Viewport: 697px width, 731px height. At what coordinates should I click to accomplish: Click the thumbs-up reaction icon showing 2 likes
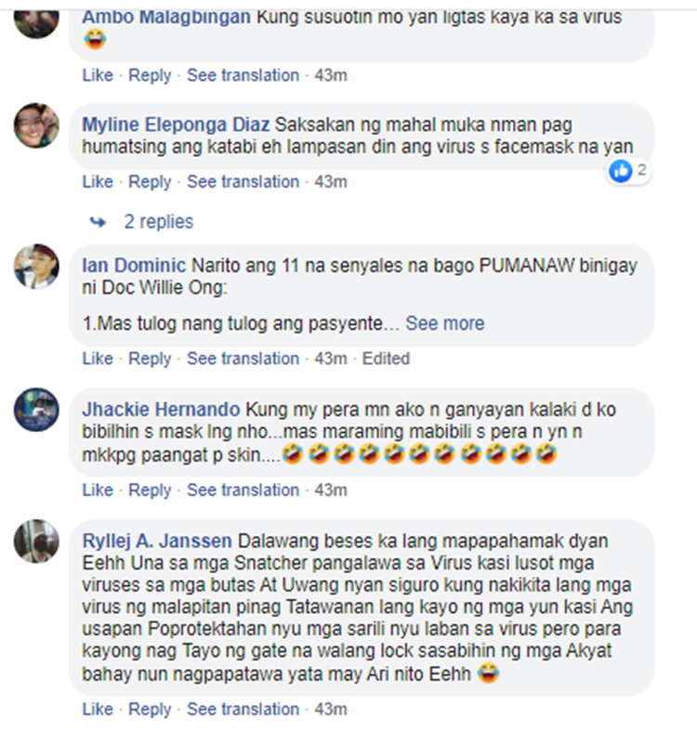click(621, 171)
